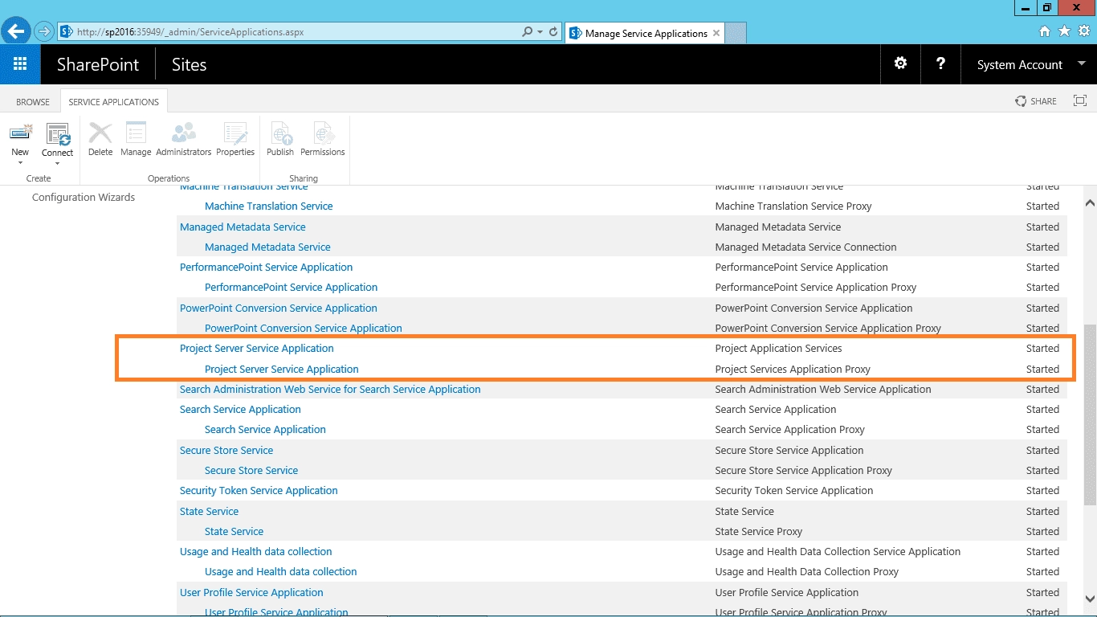
Task: Select the Manage Service Applications browser tab
Action: point(645,33)
